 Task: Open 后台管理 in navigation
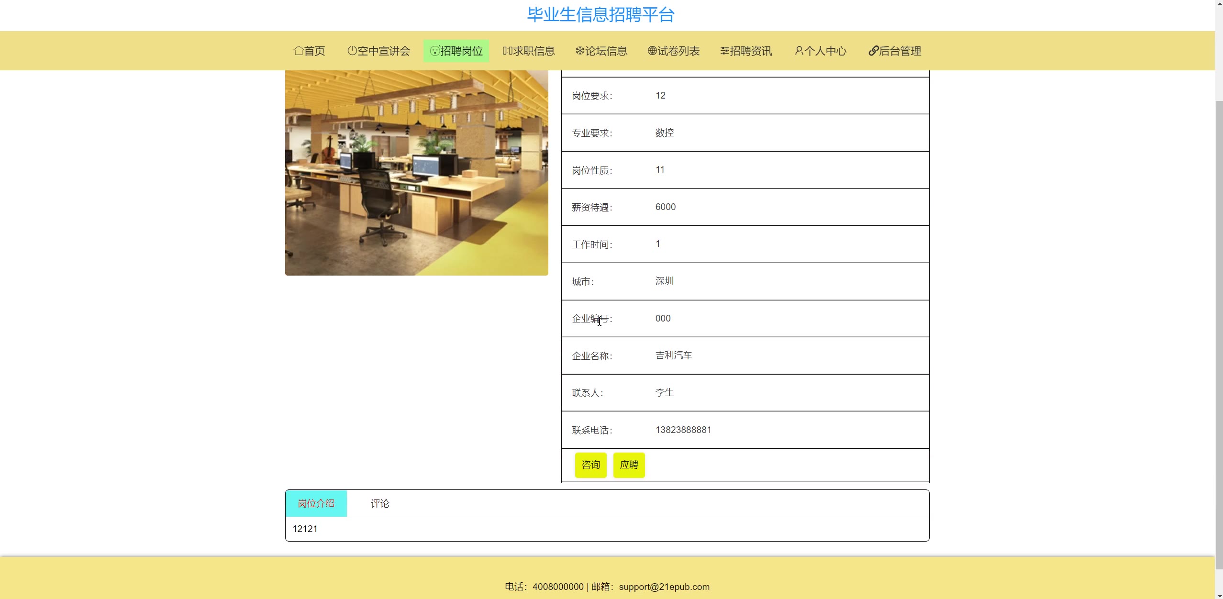point(895,51)
